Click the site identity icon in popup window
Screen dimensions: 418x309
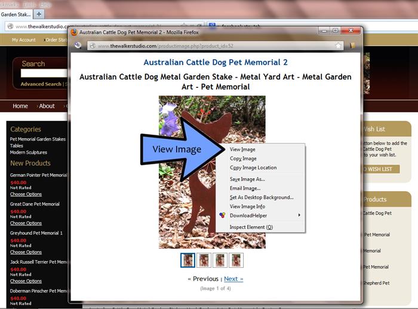pyautogui.click(x=92, y=46)
